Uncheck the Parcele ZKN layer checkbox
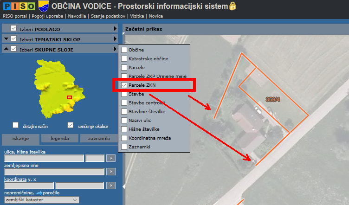This screenshot has height=205, width=349. pyautogui.click(x=124, y=85)
